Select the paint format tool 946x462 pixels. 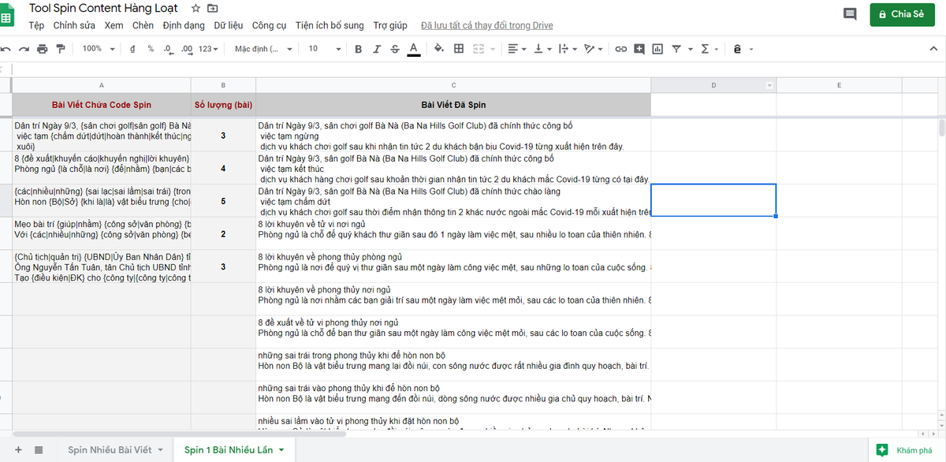61,49
